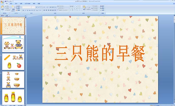The height and width of the screenshot is (106, 175).
Task: Toggle Strikethrough formatting
Action: click(x=30, y=10)
